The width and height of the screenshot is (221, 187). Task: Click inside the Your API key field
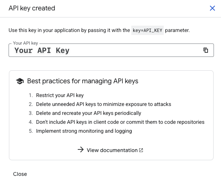click(111, 50)
